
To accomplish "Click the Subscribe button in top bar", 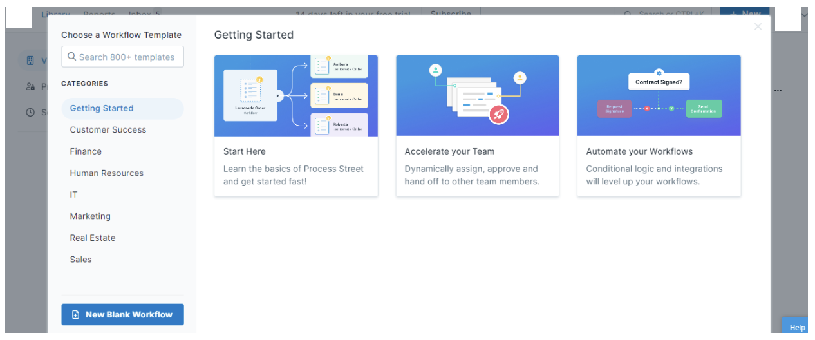I will pos(451,13).
